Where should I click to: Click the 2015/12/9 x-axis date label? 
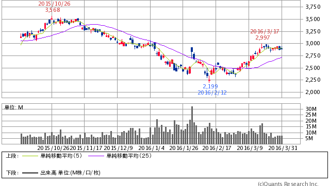point(119,148)
